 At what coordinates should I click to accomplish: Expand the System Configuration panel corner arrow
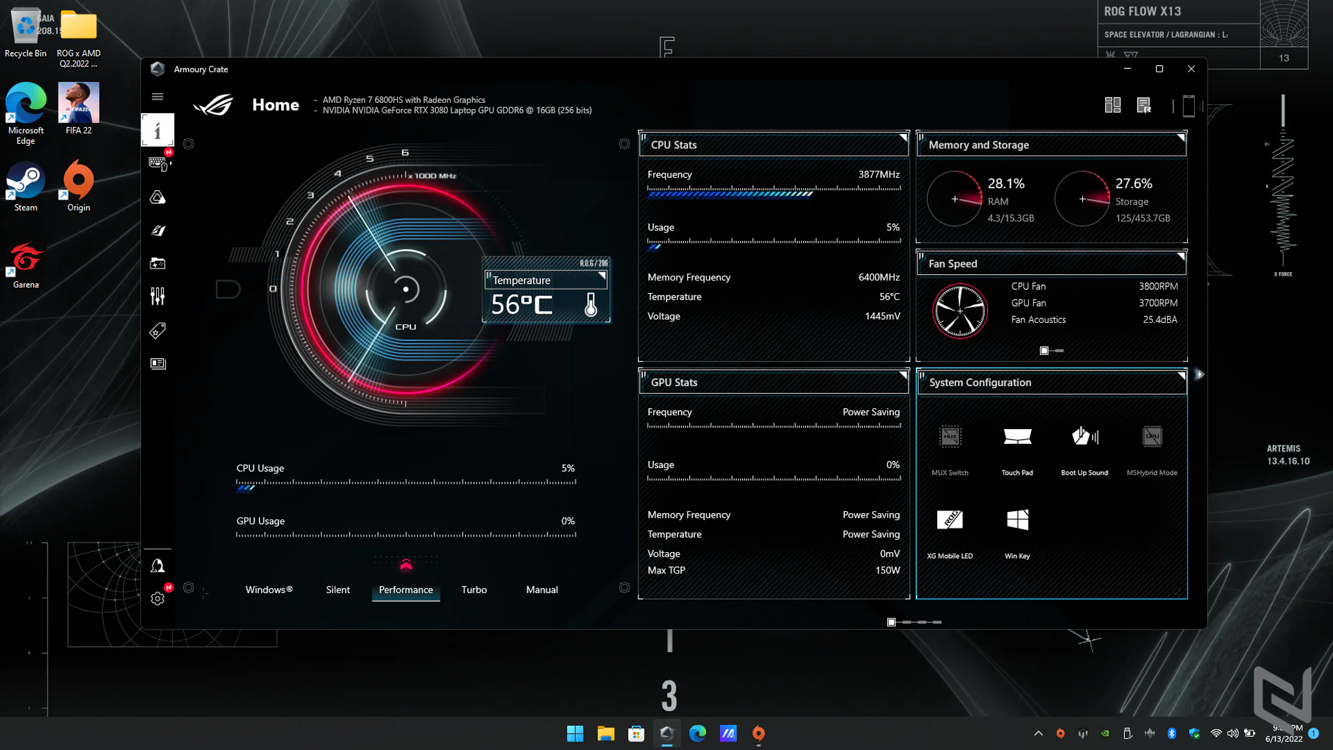click(x=1181, y=376)
